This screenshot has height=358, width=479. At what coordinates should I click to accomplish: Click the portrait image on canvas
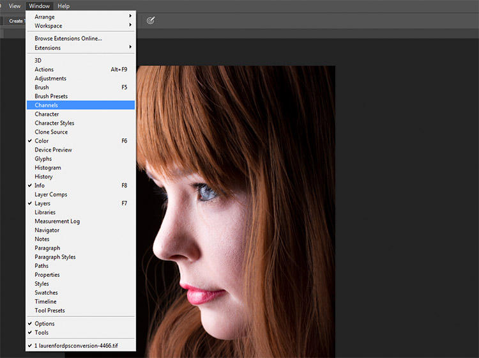(x=236, y=212)
